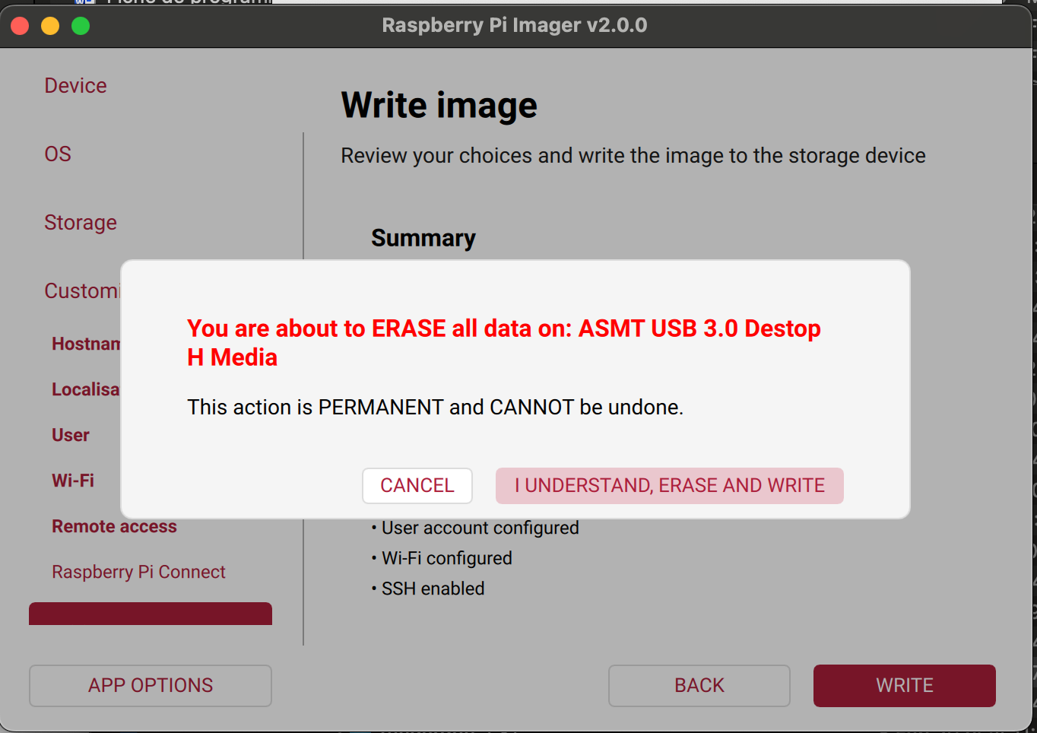The height and width of the screenshot is (733, 1037).
Task: Open the APP OPTIONS panel
Action: [x=150, y=685]
